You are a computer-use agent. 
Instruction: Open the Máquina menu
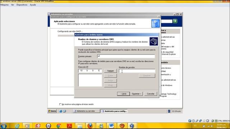coord(4,5)
